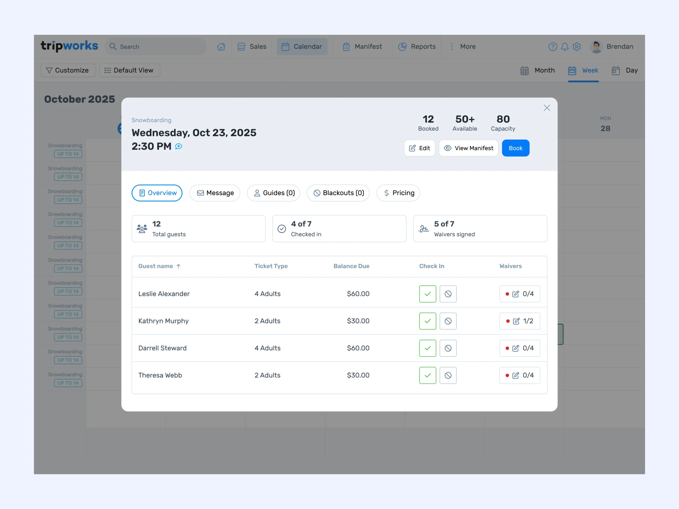Switch calendar to Week view

pyautogui.click(x=583, y=70)
